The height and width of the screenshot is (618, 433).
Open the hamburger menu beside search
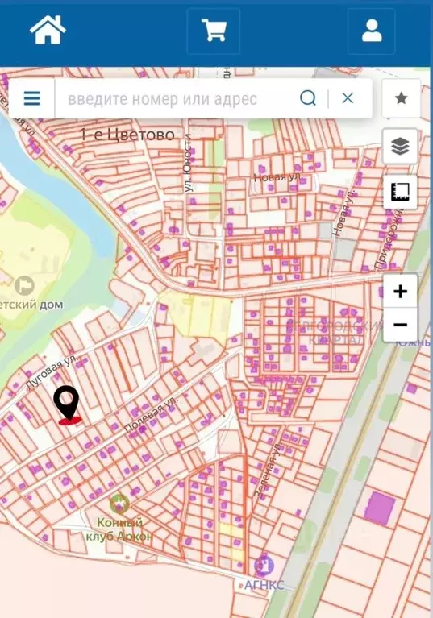pyautogui.click(x=31, y=98)
